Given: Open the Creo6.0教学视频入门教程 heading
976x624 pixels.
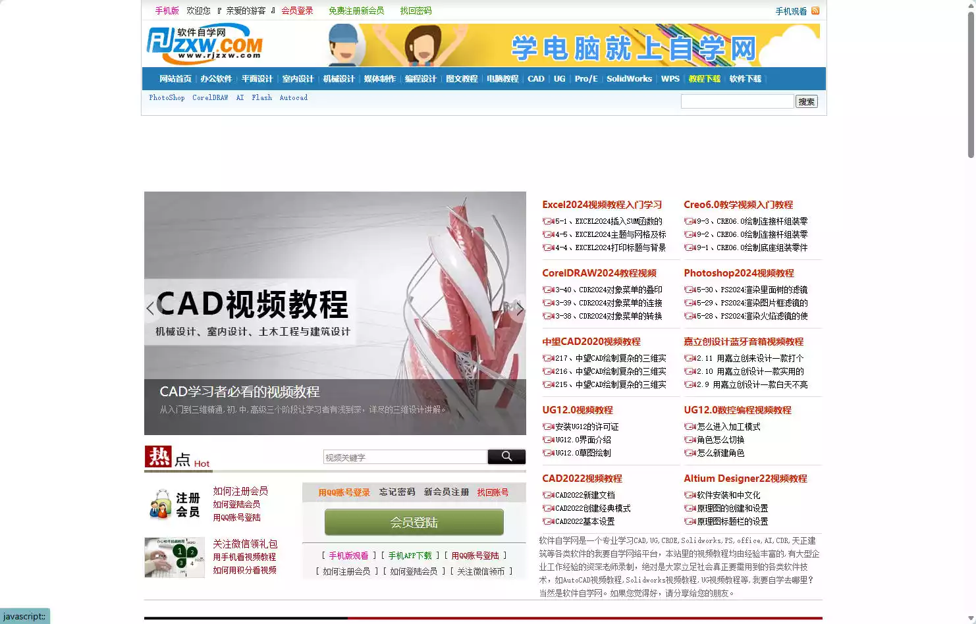Looking at the screenshot, I should [738, 205].
